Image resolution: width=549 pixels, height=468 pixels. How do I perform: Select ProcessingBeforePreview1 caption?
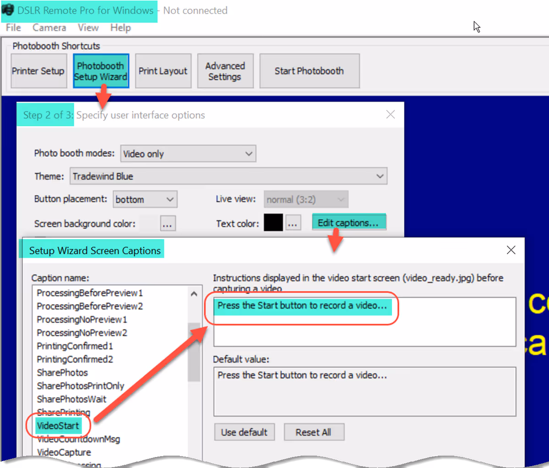pyautogui.click(x=90, y=293)
